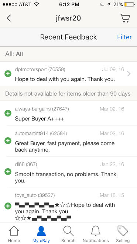Select always-bargains (27647) username
Viewport: 137px width, 244px height.
click(x=42, y=109)
